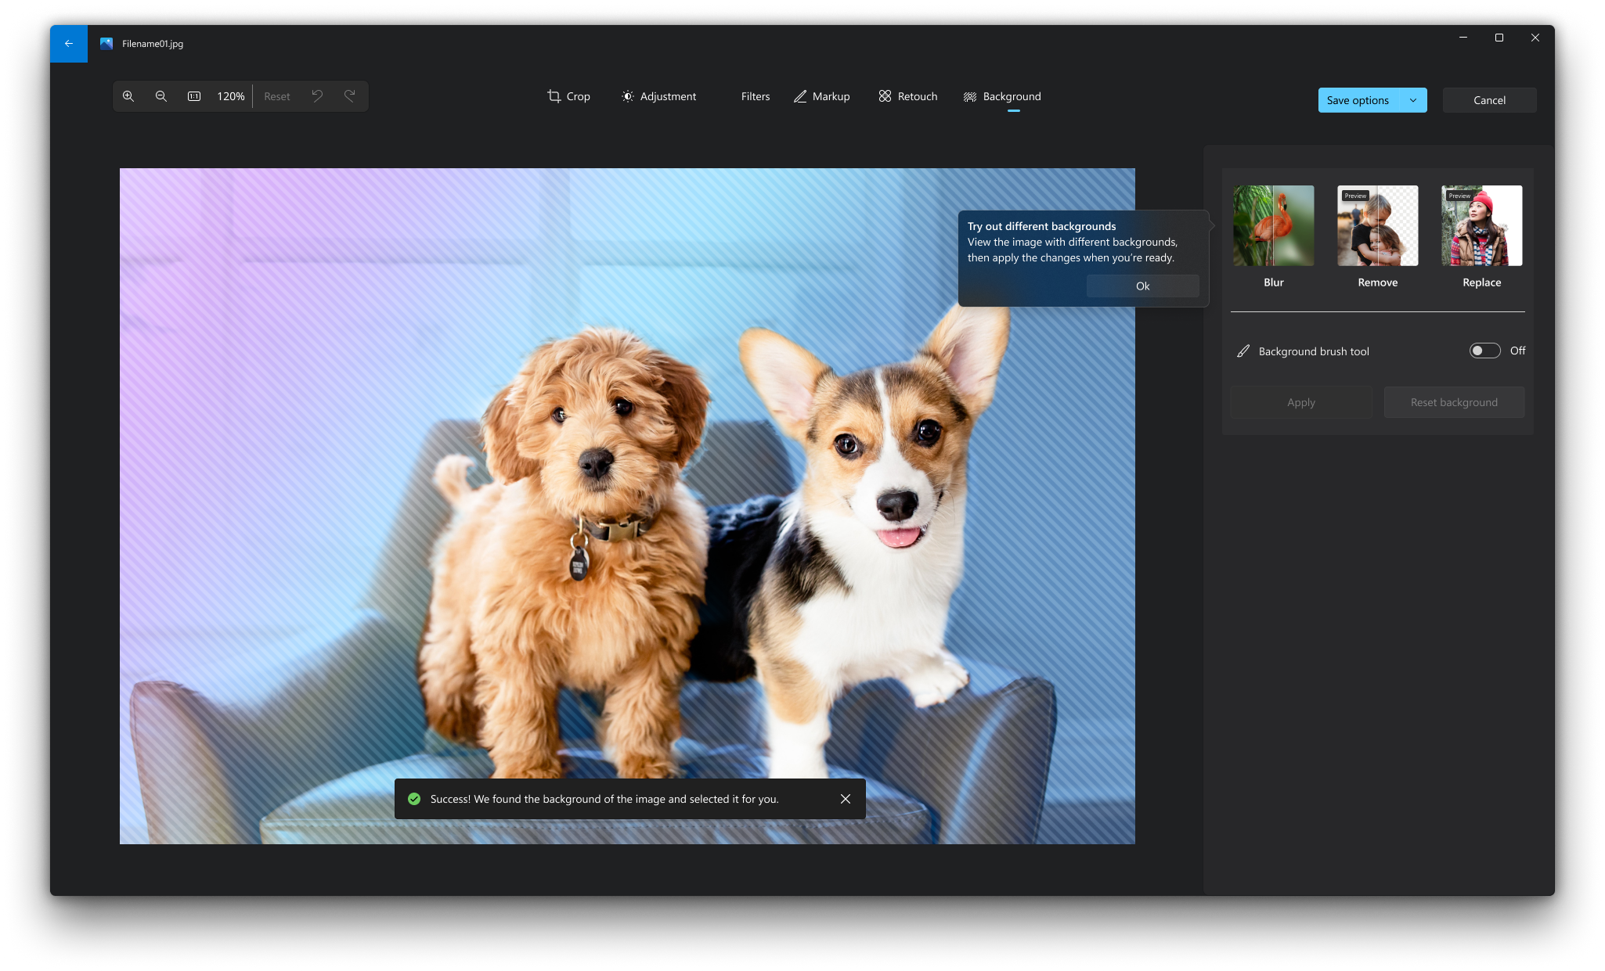
Task: Click the Apply button
Action: (1301, 402)
